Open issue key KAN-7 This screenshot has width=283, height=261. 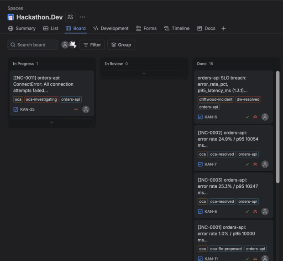click(x=210, y=164)
